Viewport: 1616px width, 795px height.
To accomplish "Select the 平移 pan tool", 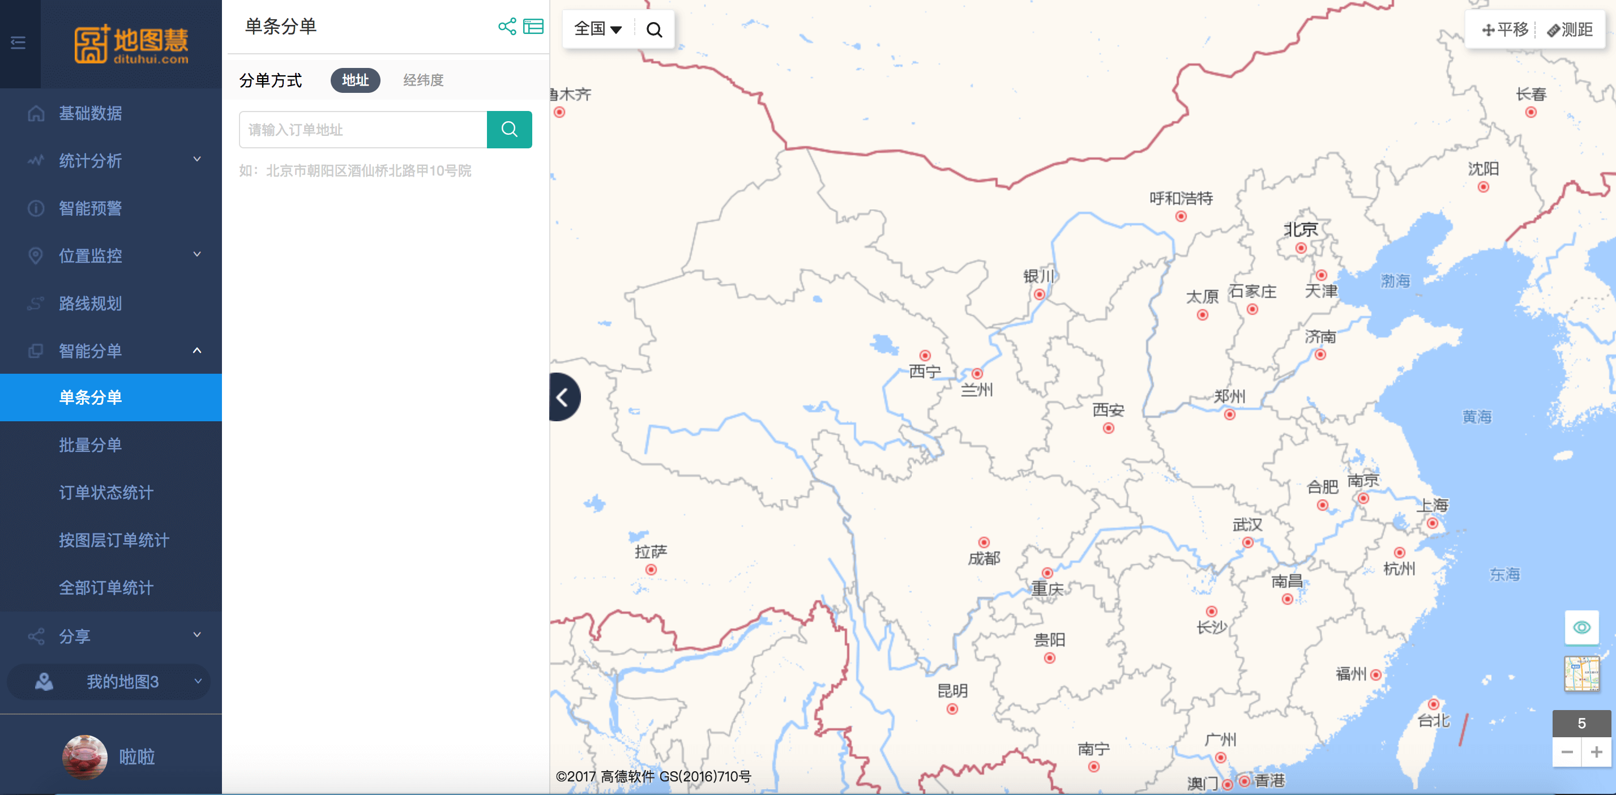I will pos(1504,29).
